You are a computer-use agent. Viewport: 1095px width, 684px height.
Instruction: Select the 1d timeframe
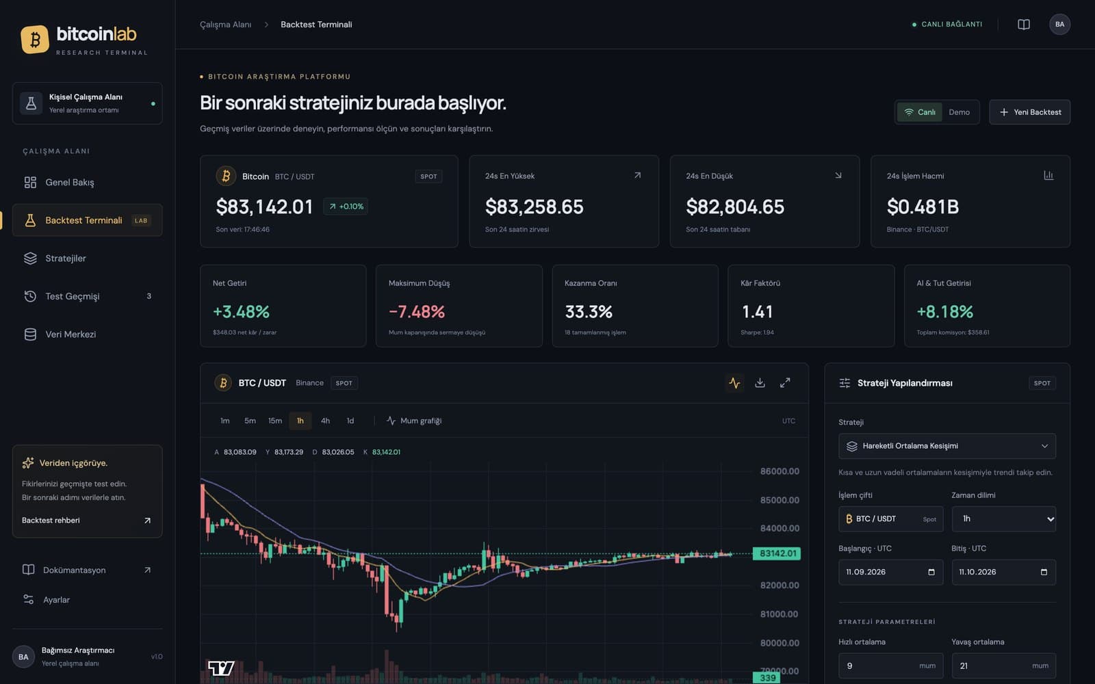350,421
